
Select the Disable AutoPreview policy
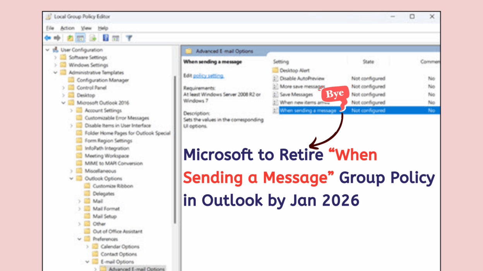(302, 78)
